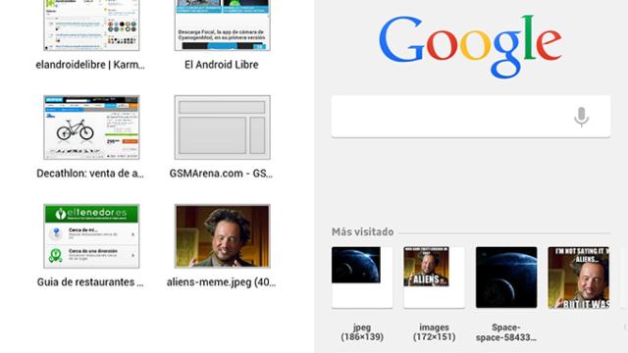Click the 'Space-space-58433...' caption
628x353 pixels.
tap(506, 332)
